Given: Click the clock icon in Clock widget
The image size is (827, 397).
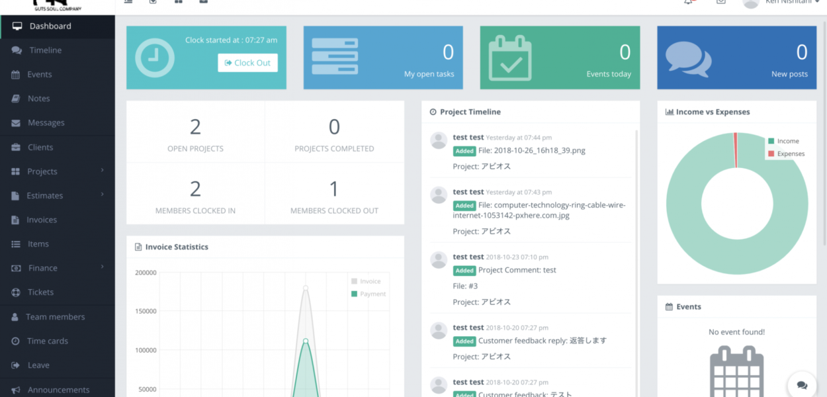Looking at the screenshot, I should point(155,58).
